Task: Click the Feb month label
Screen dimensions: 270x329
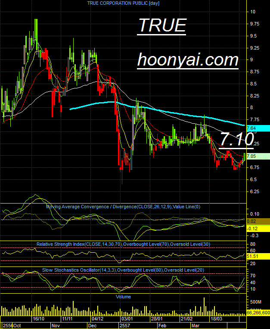Action: (x=162, y=326)
